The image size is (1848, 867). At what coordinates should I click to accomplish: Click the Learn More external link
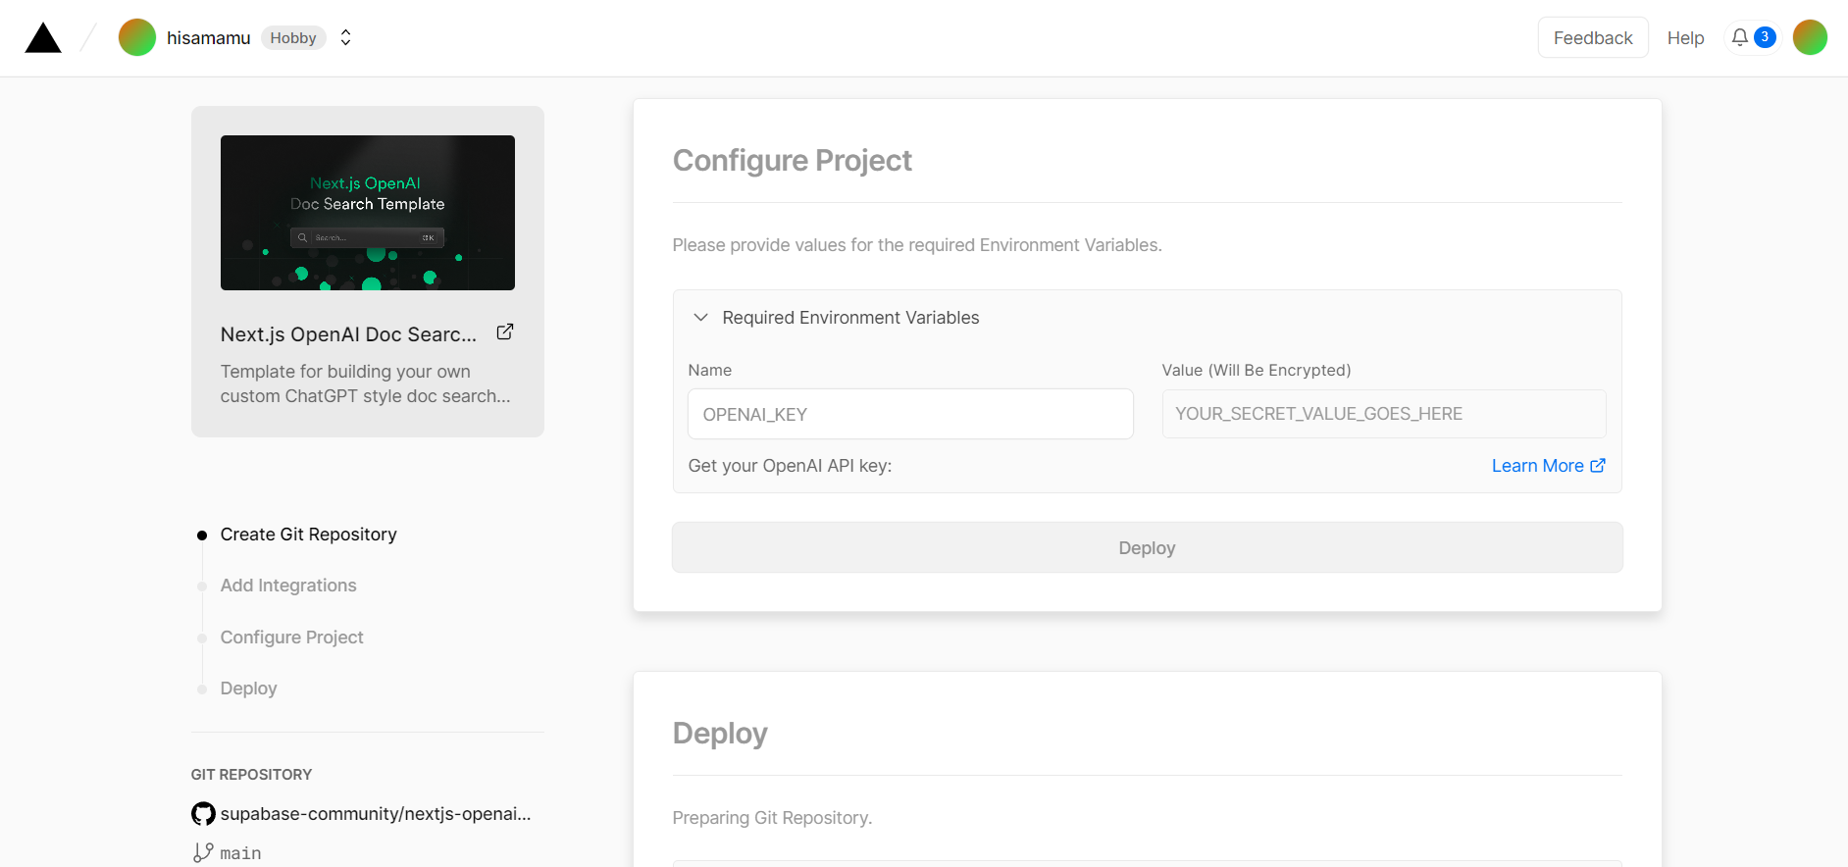point(1547,466)
